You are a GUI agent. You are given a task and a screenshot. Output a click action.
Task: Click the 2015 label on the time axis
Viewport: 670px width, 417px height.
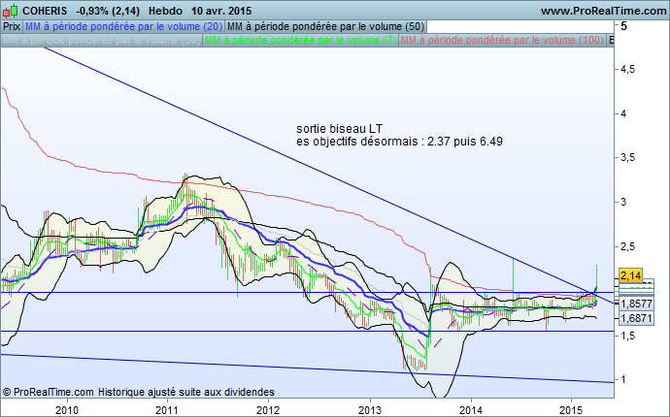pos(571,410)
